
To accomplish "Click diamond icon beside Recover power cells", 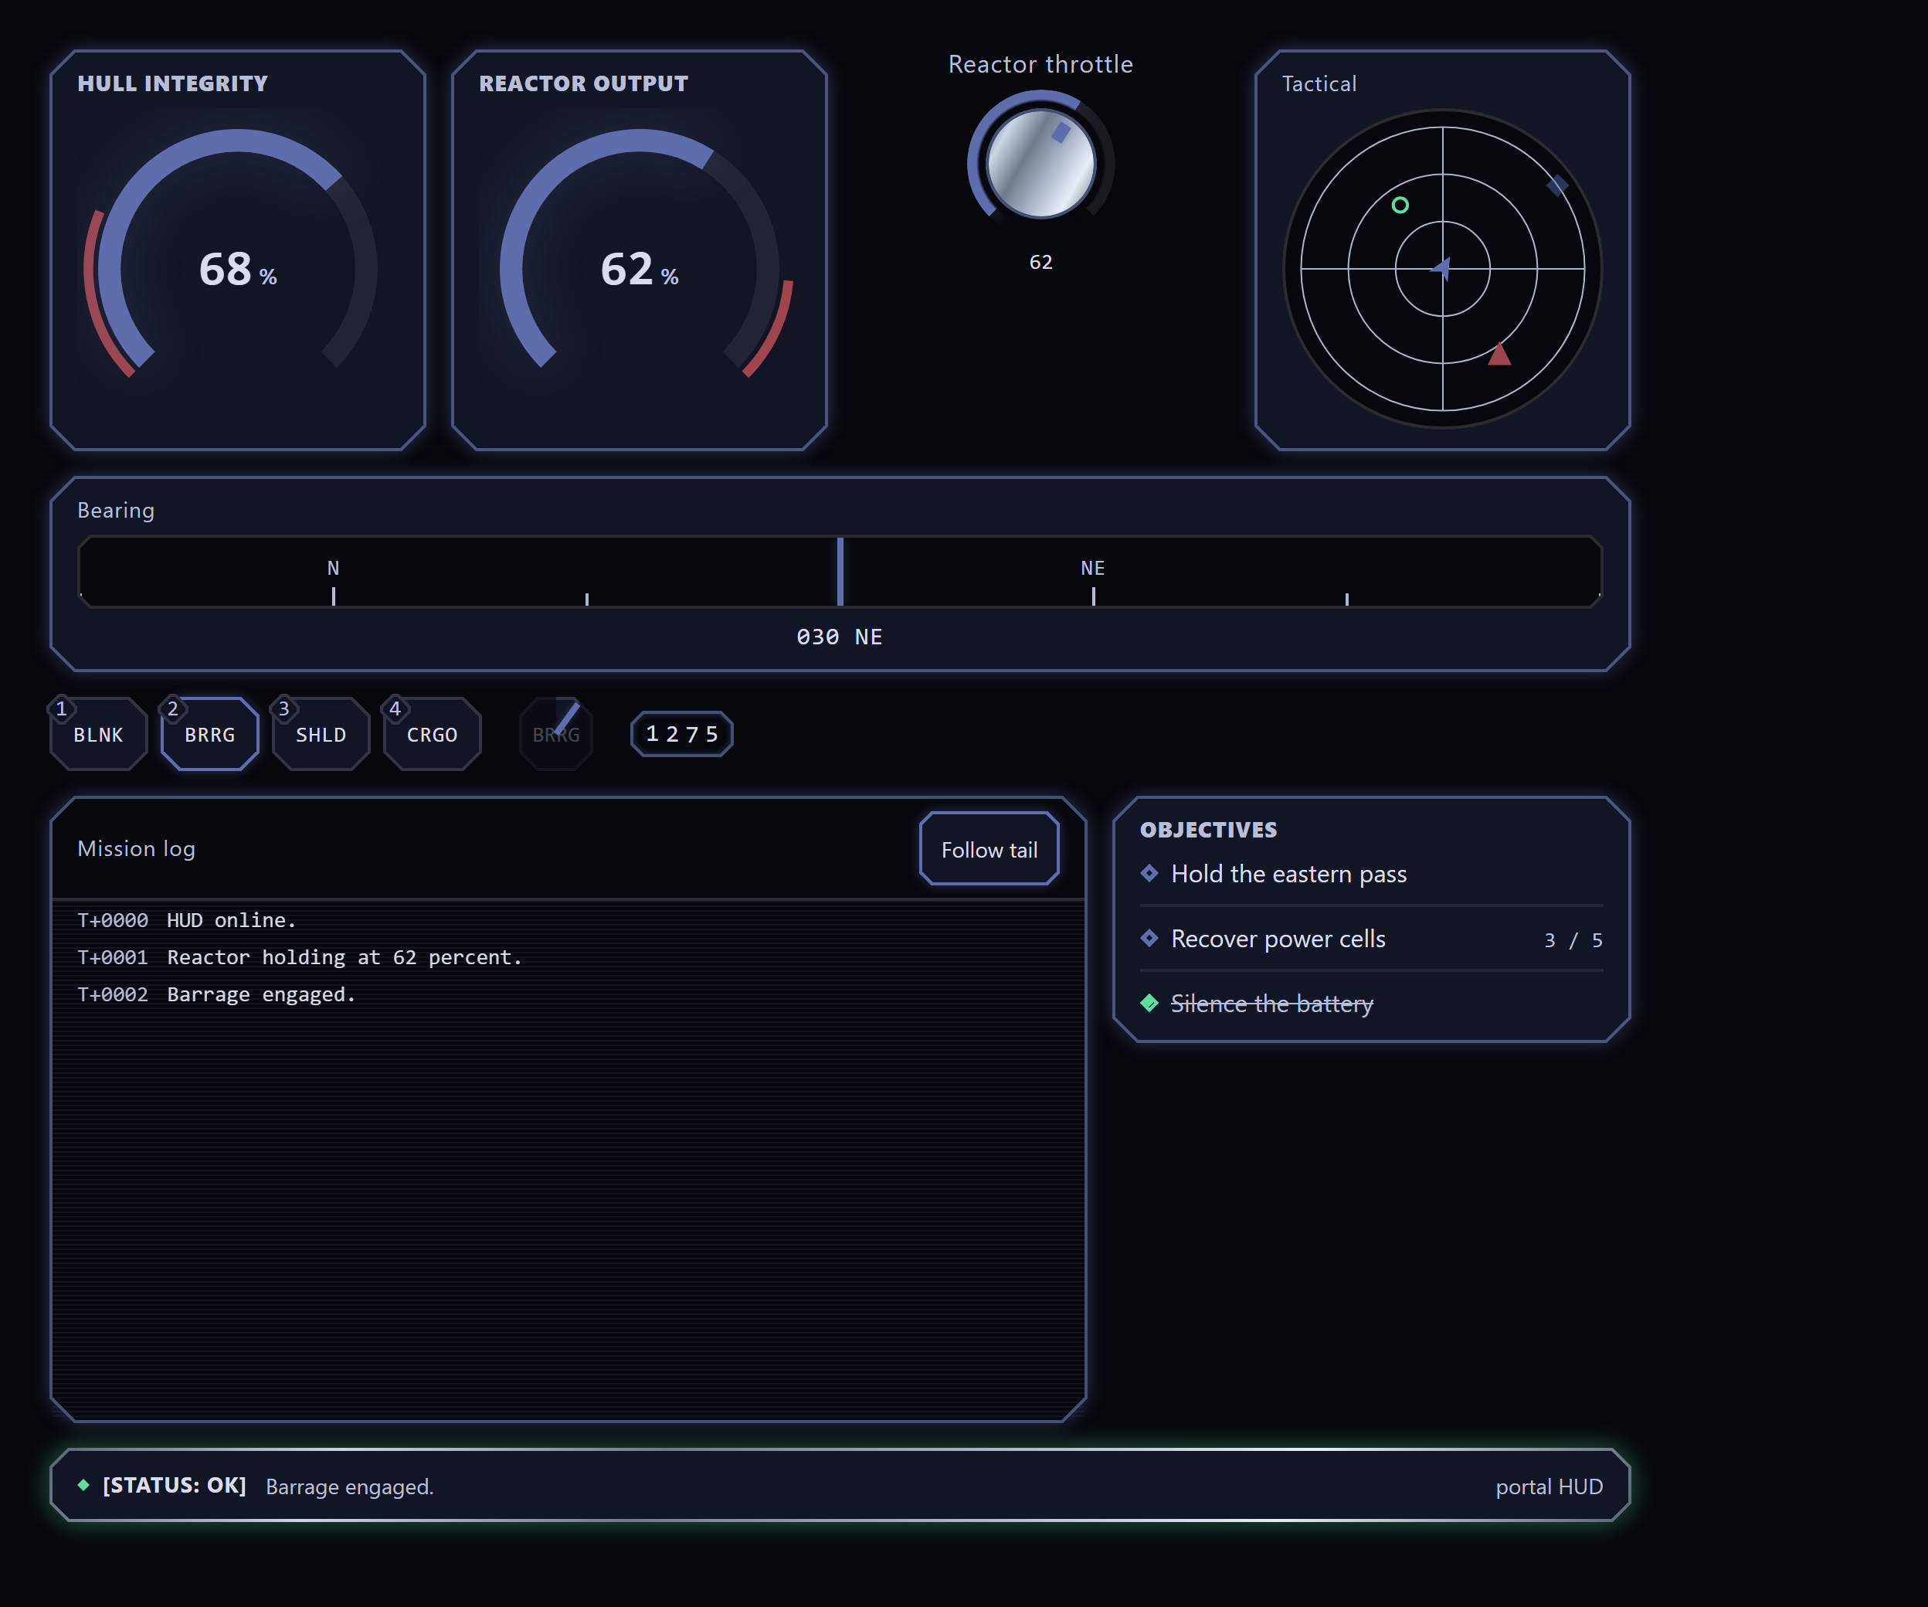I will click(x=1149, y=938).
